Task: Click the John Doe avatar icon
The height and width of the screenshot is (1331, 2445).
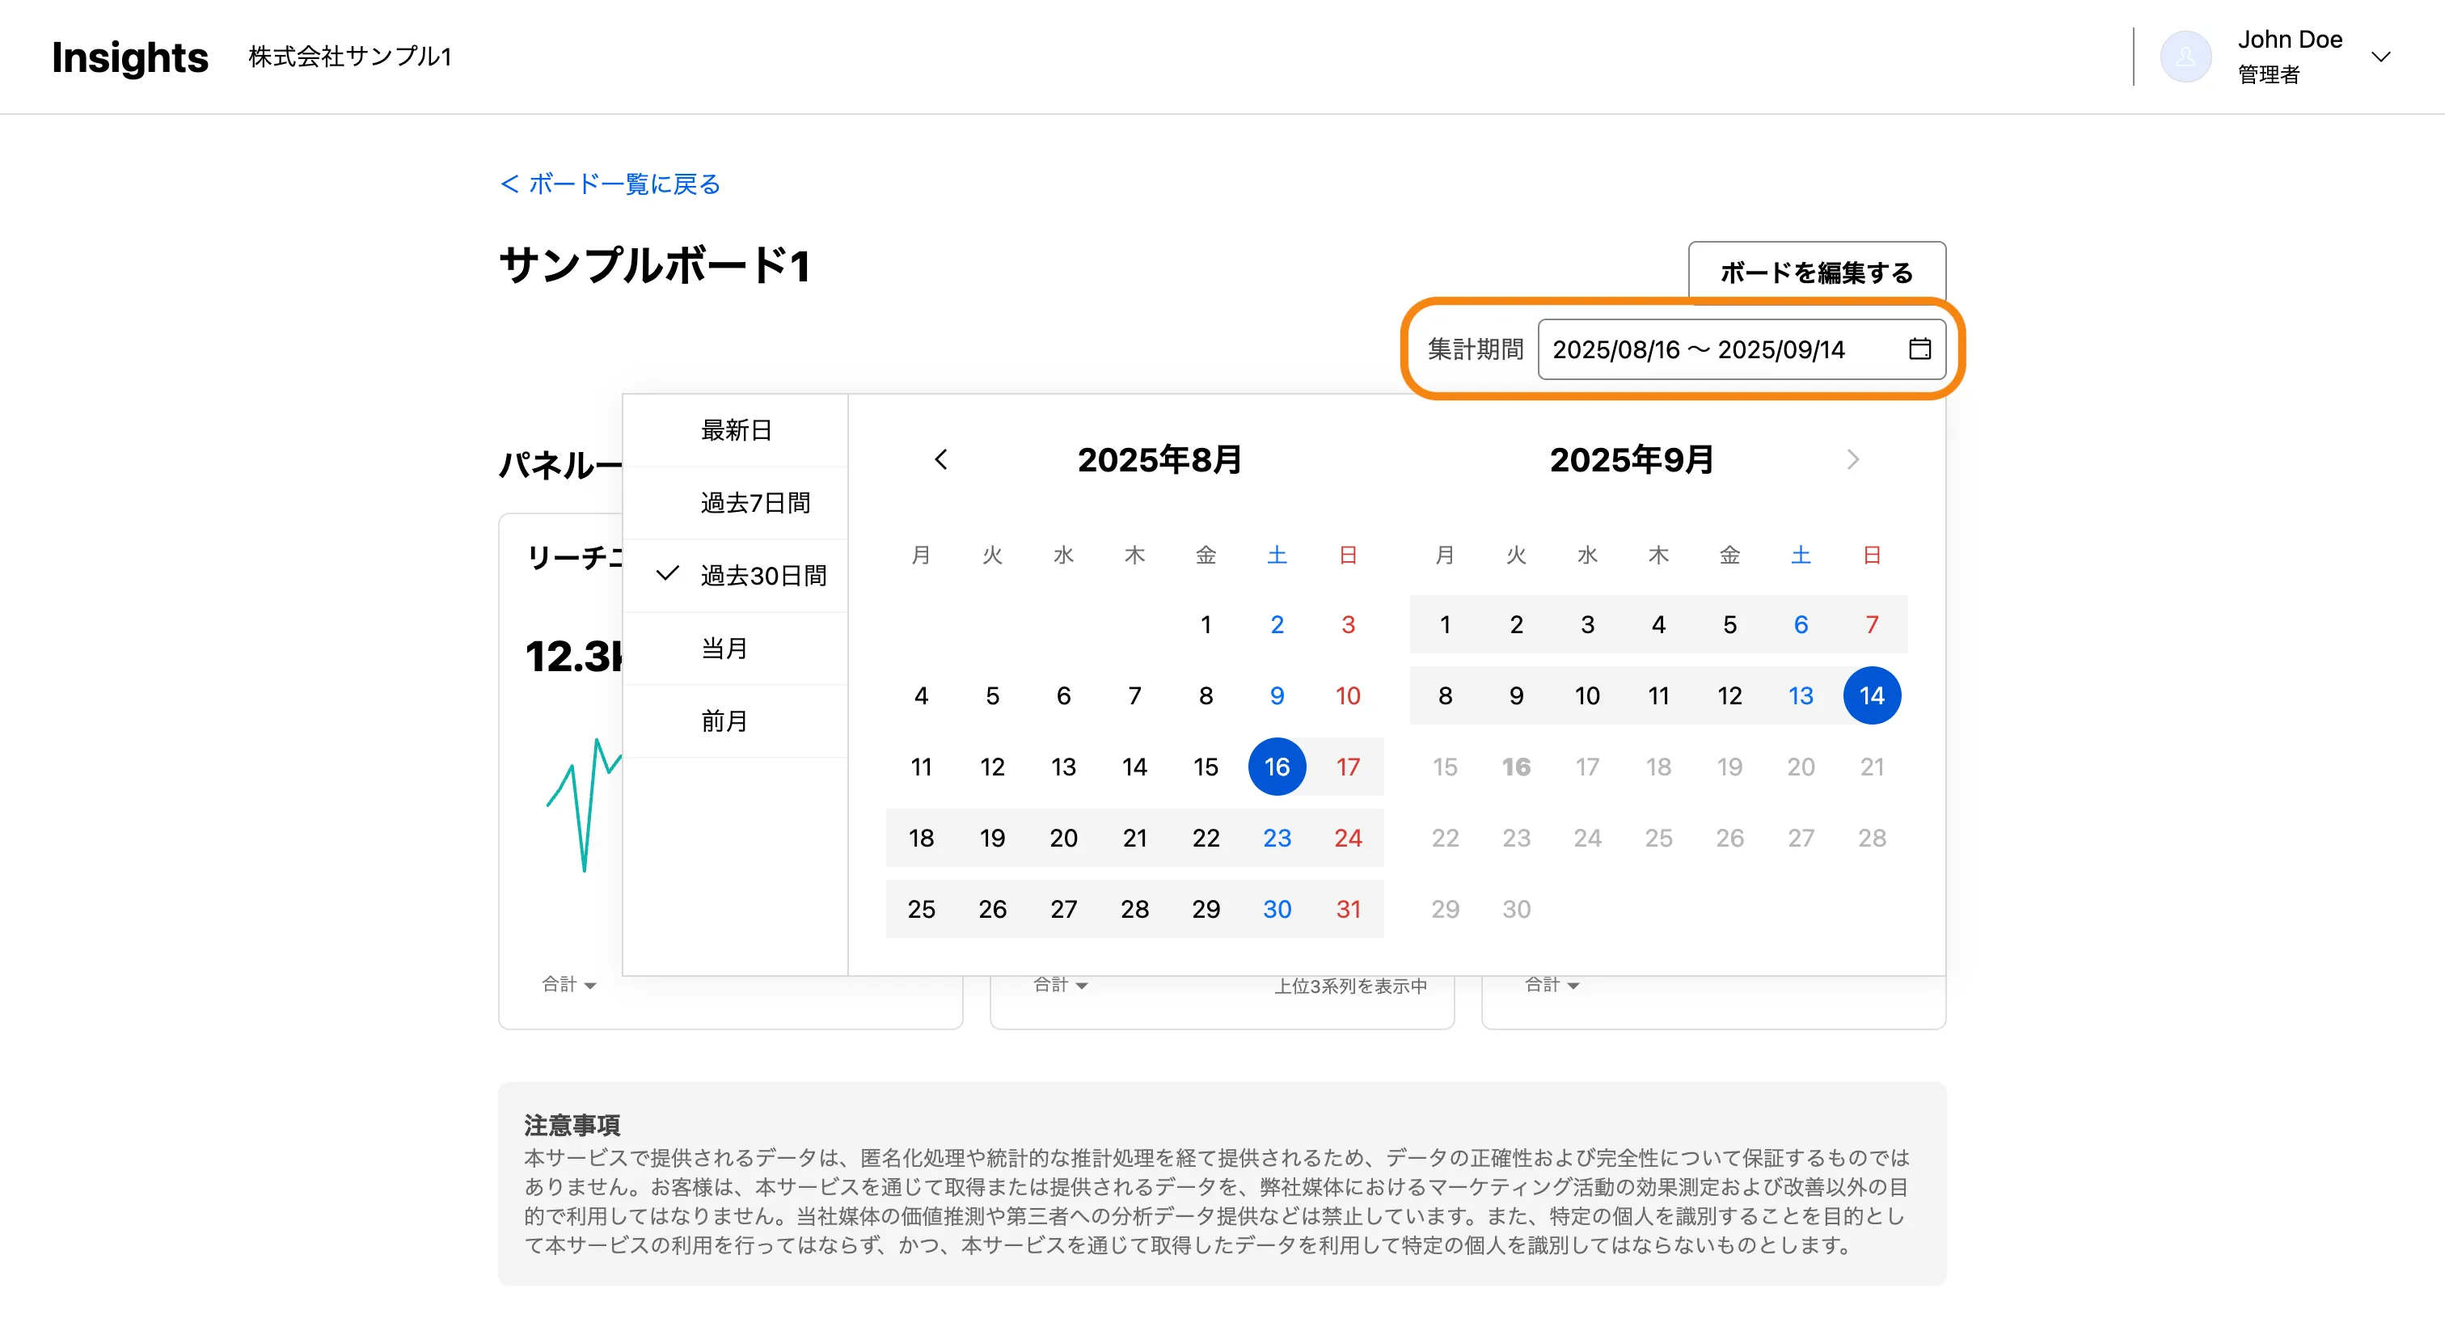Action: (x=2185, y=57)
